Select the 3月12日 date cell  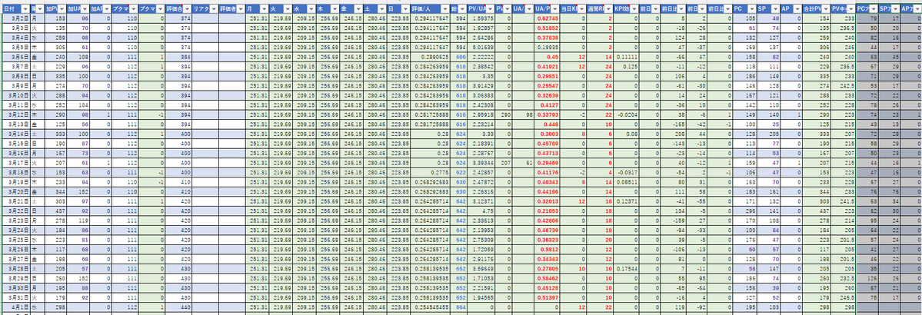(16, 114)
